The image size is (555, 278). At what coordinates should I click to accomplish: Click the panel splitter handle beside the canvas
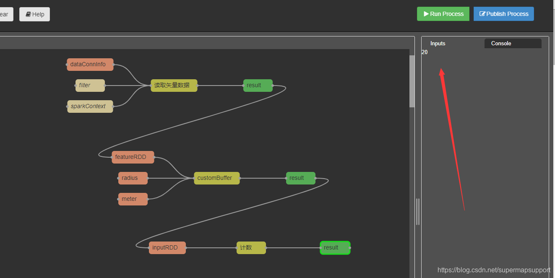(x=418, y=212)
